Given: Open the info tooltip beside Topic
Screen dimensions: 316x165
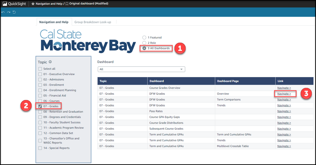Looking at the screenshot, I should pyautogui.click(x=50, y=62).
